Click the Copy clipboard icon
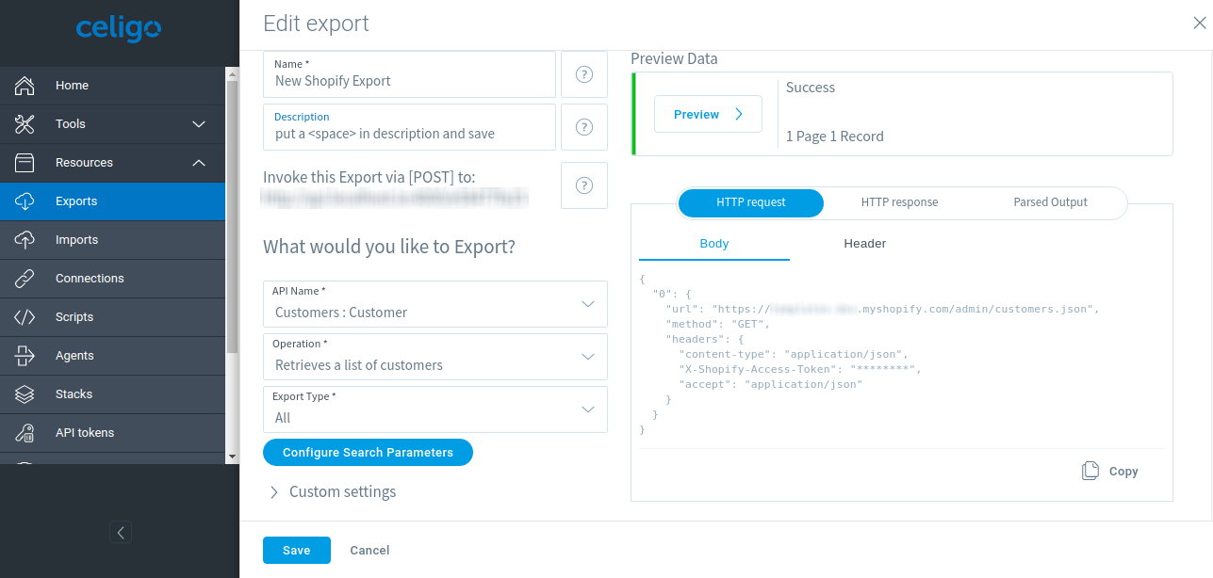The width and height of the screenshot is (1213, 578). click(x=1090, y=471)
